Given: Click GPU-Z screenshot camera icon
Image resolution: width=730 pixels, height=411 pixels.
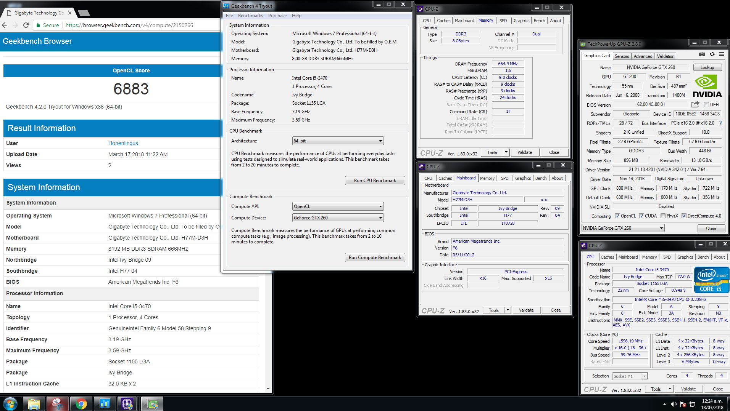Looking at the screenshot, I should [x=702, y=54].
